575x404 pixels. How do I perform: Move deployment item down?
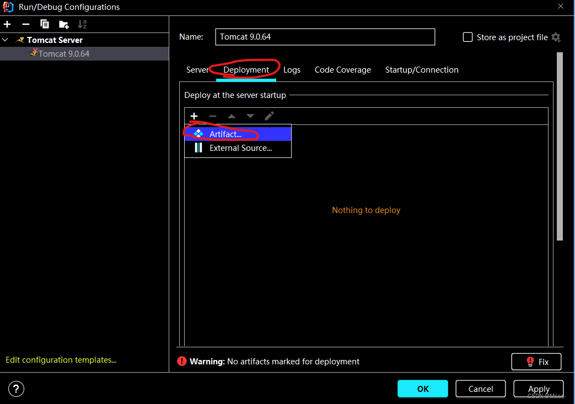click(x=250, y=116)
